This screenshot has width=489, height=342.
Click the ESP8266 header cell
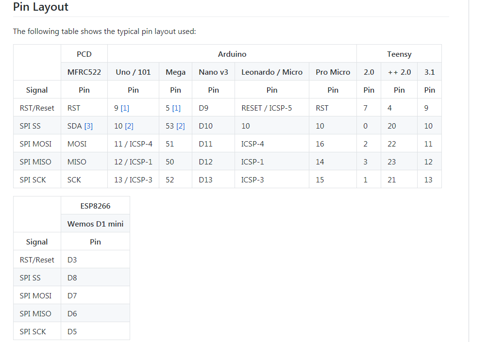pyautogui.click(x=96, y=206)
